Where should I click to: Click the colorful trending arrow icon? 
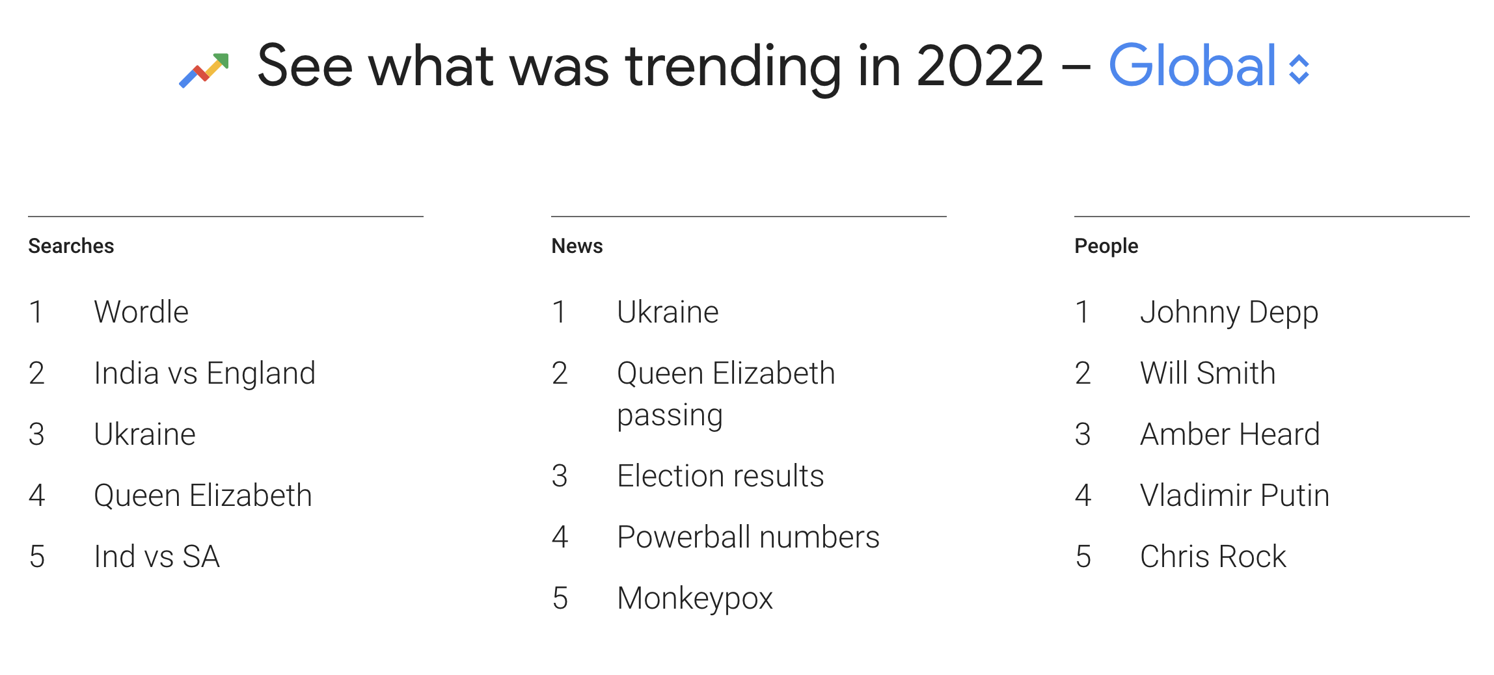[x=204, y=70]
